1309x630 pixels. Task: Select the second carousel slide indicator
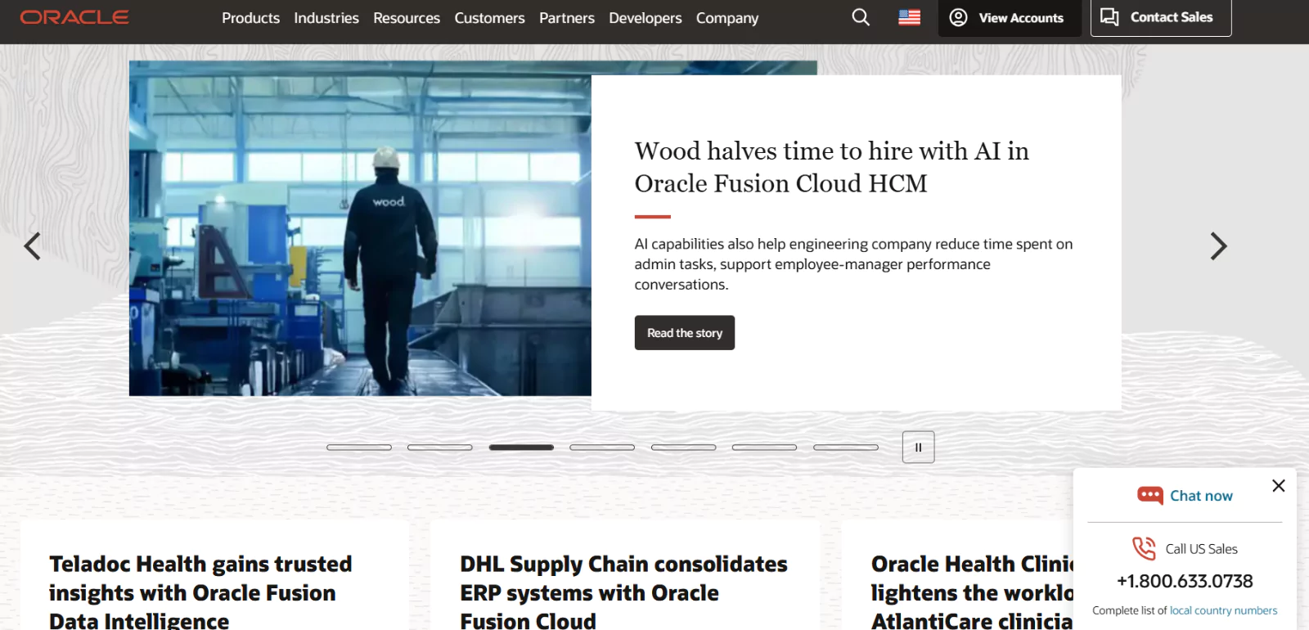[440, 448]
